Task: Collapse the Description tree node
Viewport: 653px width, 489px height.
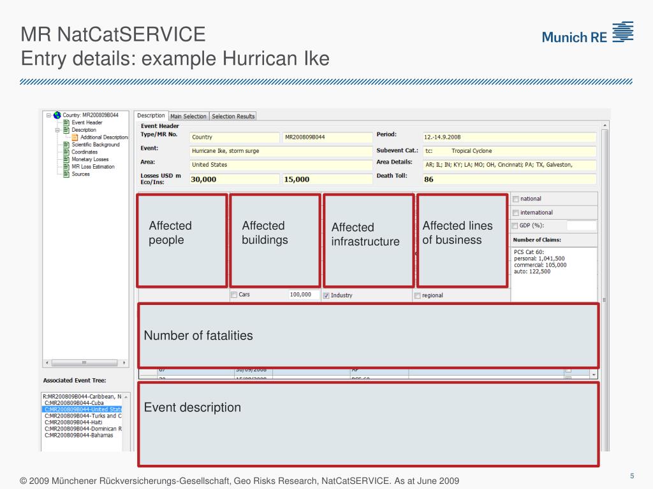Action: pos(57,130)
